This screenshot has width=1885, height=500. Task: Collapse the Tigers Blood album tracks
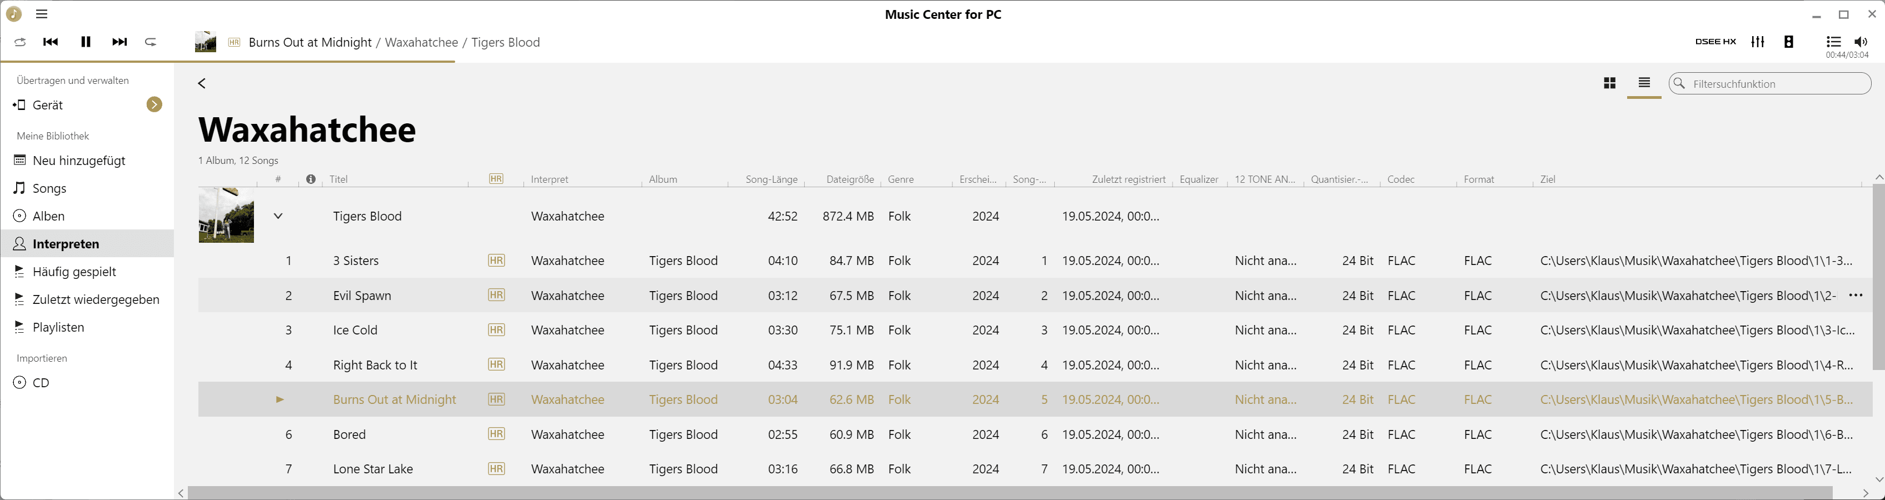[x=278, y=216]
